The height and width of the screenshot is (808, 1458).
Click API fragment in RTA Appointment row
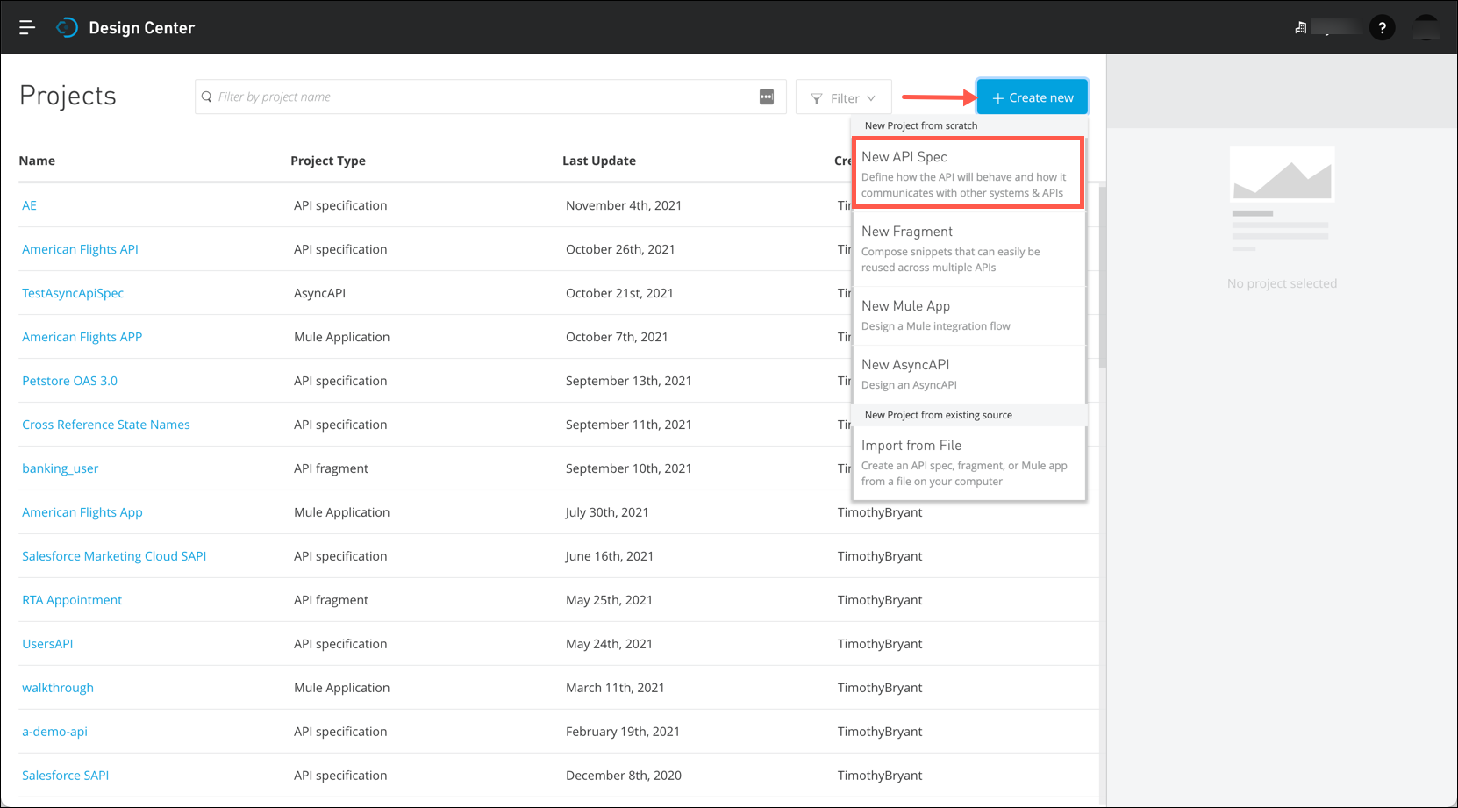coord(331,600)
